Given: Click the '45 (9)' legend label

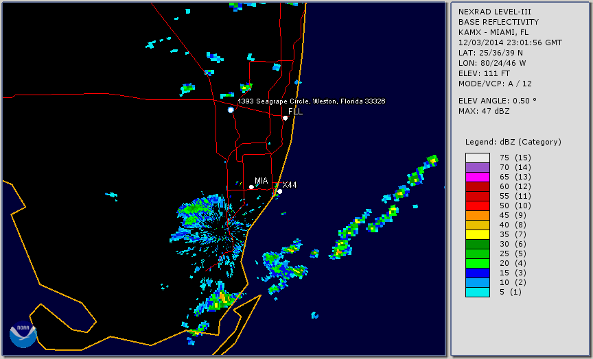Looking at the screenshot, I should click(x=513, y=215).
